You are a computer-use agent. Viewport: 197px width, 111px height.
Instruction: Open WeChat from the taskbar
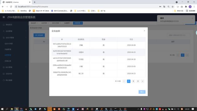click(x=31, y=109)
